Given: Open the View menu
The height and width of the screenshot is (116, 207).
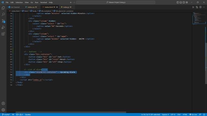Looking at the screenshot, I should click(x=27, y=2).
